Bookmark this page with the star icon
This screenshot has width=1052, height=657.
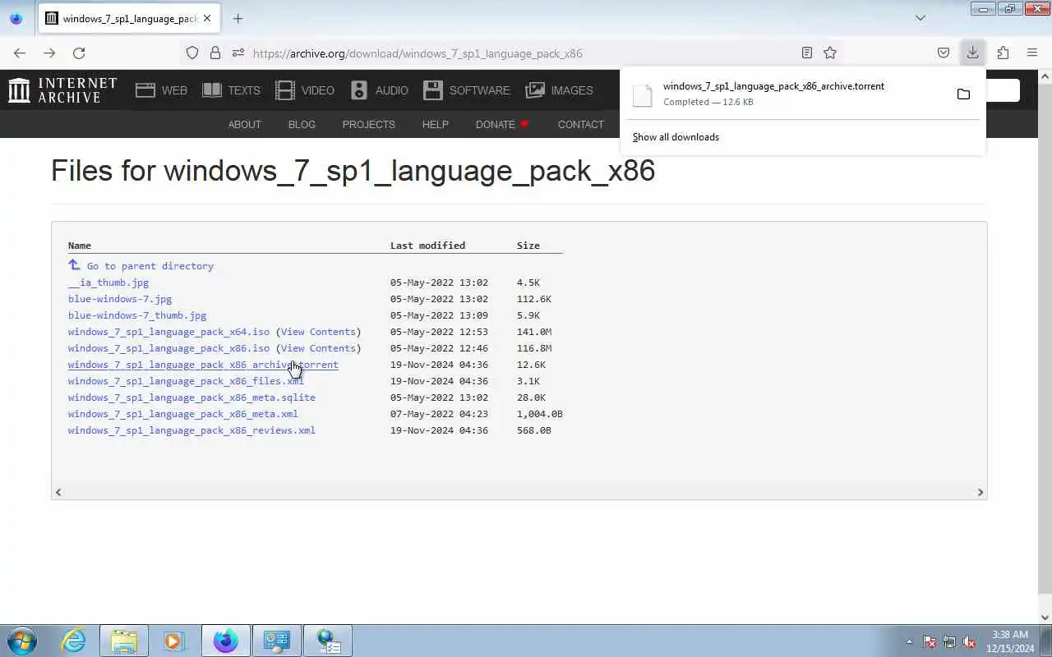coord(830,53)
